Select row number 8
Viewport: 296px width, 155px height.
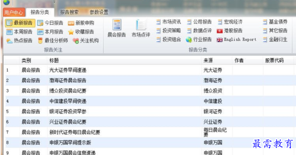pyautogui.click(x=8, y=142)
